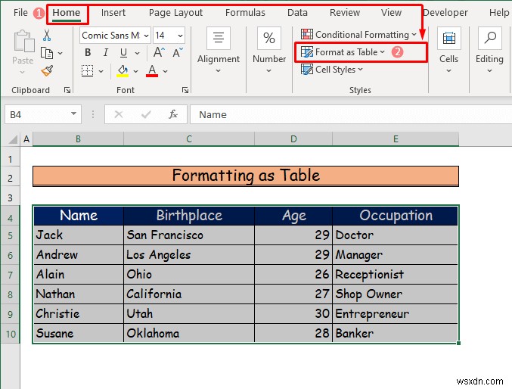Open the Clipboard dialog launcher

pyautogui.click(x=67, y=90)
